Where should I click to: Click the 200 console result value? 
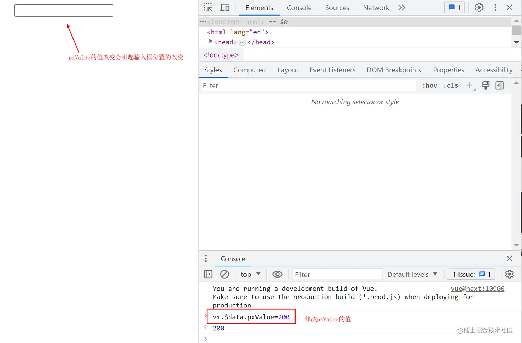(x=219, y=328)
